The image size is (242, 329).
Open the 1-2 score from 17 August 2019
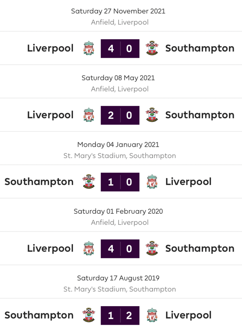120,316
